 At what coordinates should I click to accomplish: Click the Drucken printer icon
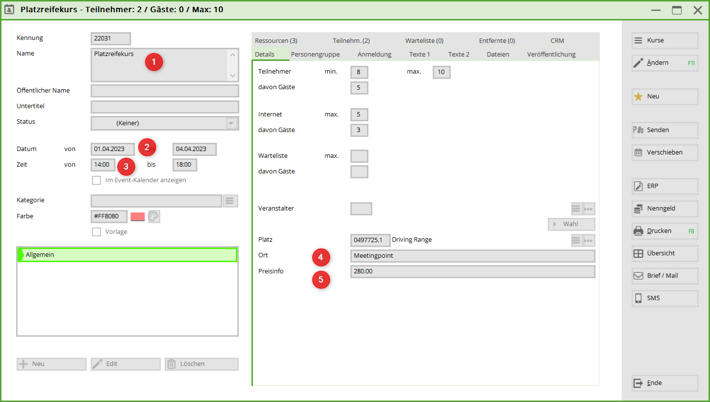pos(638,231)
